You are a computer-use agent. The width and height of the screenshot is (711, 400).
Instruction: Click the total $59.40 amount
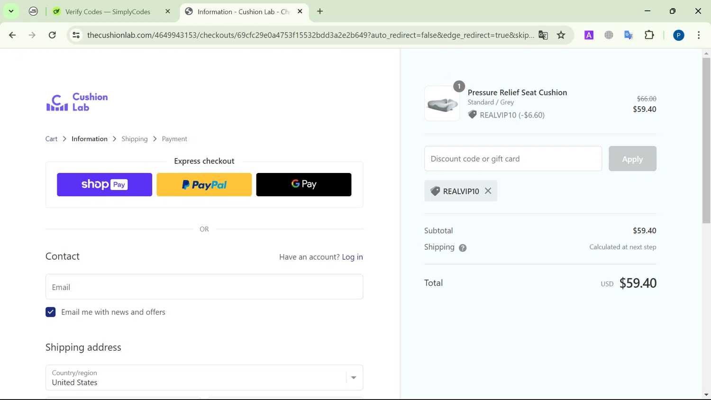(638, 283)
